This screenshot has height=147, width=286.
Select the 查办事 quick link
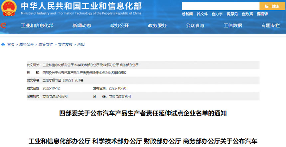pos(217,14)
